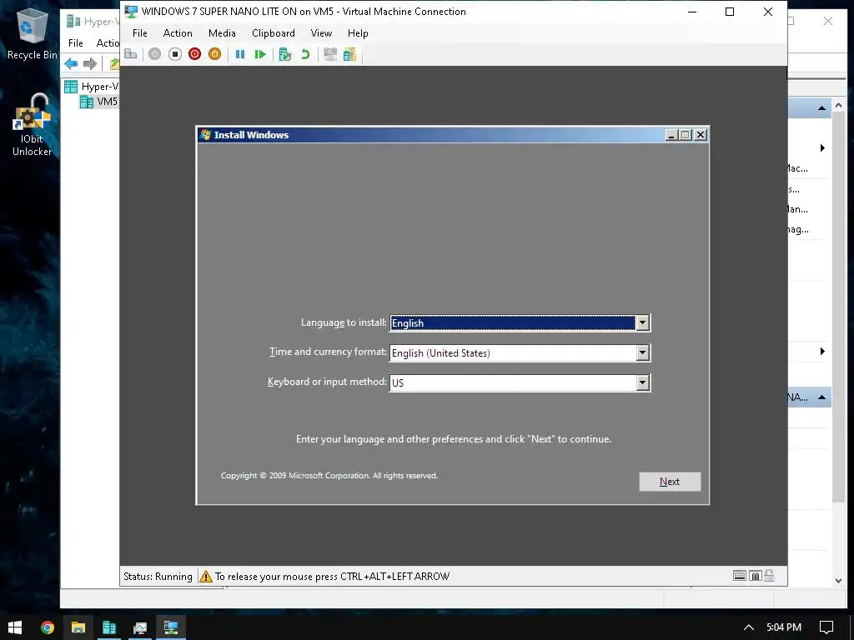Click Forward arrow in Hyper-V Manager
The height and width of the screenshot is (640, 854).
(x=90, y=63)
